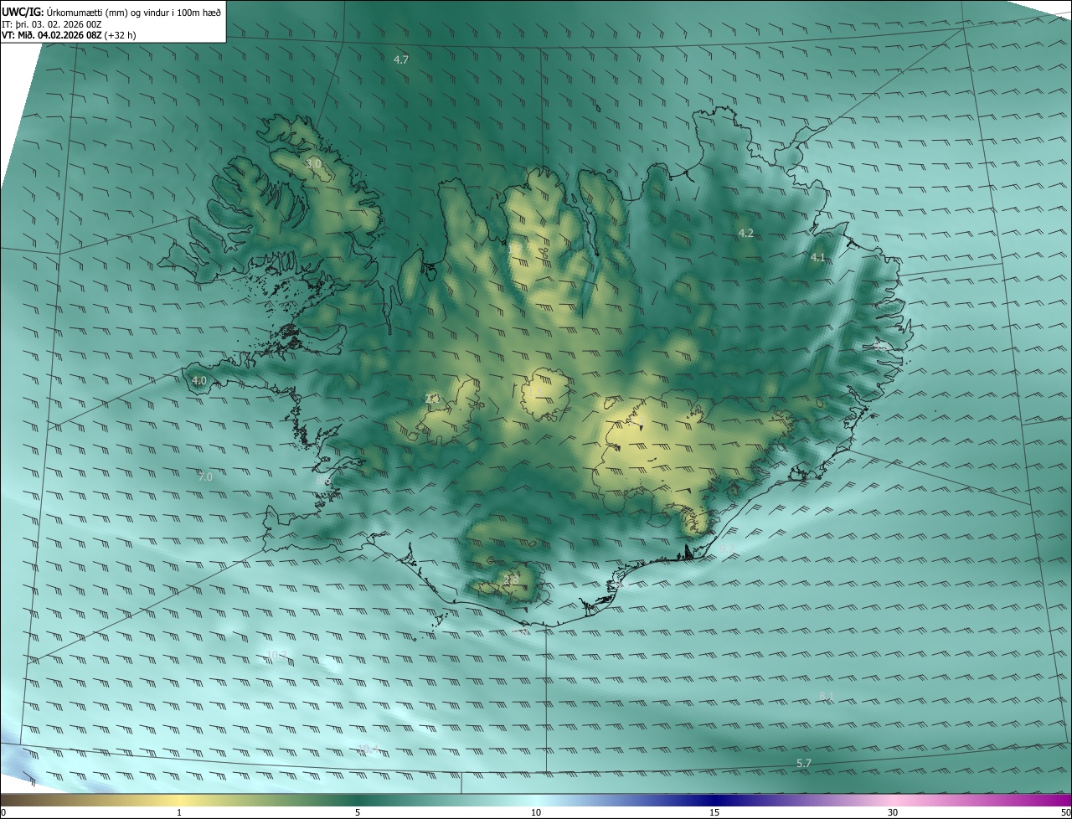Viewport: 1072px width, 819px height.
Task: Click the colour scale tick label 1
Action: point(179,812)
